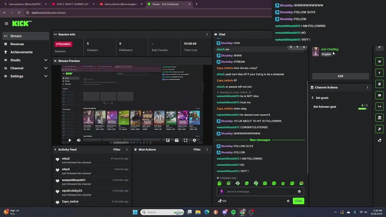Click reply arrow icon on hovered chat message

[291, 47]
